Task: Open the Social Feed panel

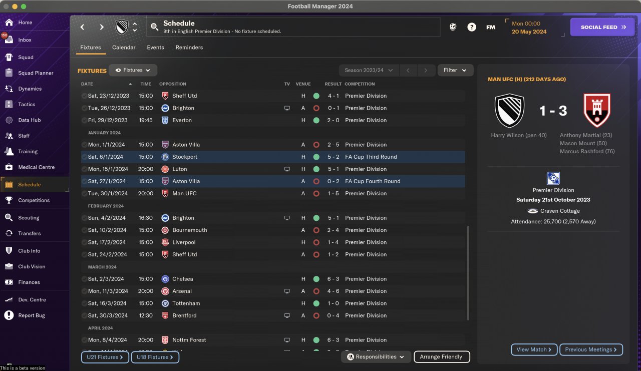Action: point(603,27)
